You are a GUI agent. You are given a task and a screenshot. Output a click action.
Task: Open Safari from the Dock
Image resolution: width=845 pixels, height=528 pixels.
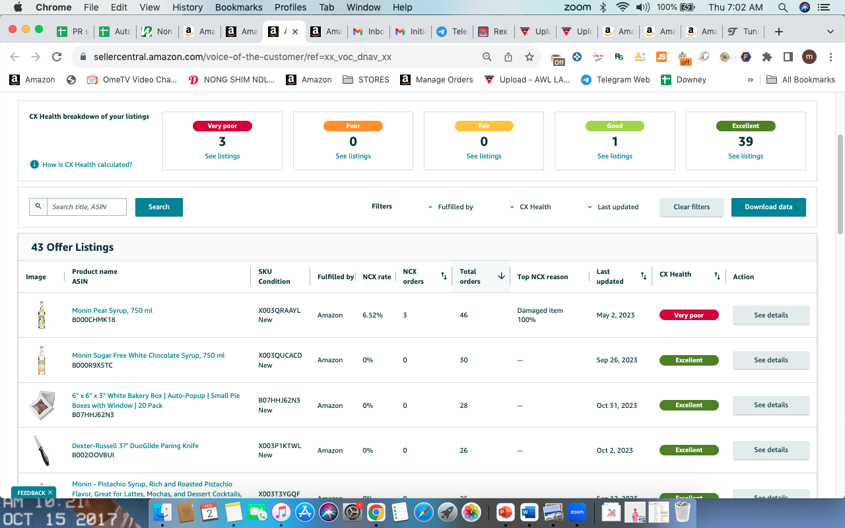click(423, 511)
